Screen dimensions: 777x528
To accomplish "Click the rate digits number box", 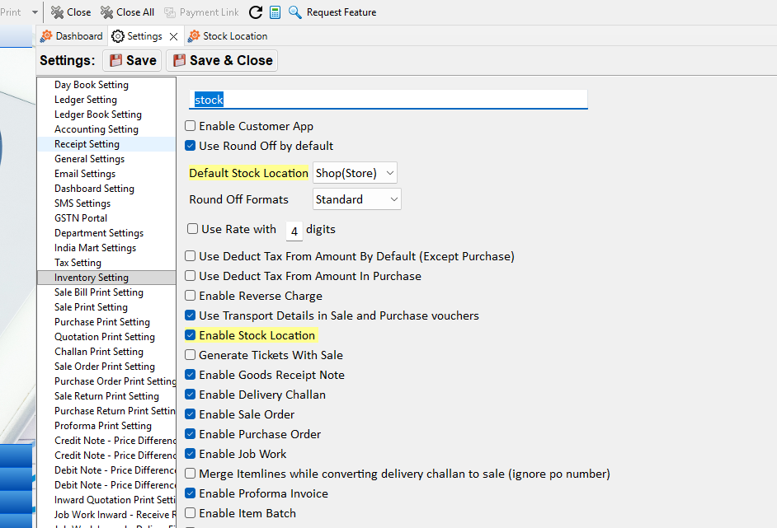I will (294, 231).
